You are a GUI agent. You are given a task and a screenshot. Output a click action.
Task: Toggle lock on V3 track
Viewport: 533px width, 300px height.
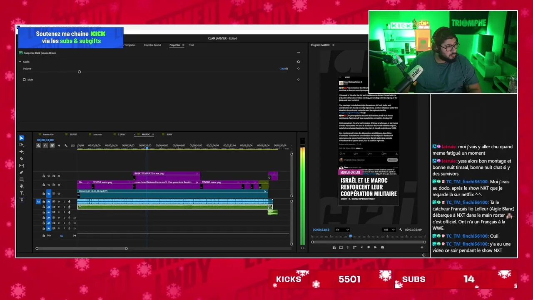pyautogui.click(x=44, y=176)
